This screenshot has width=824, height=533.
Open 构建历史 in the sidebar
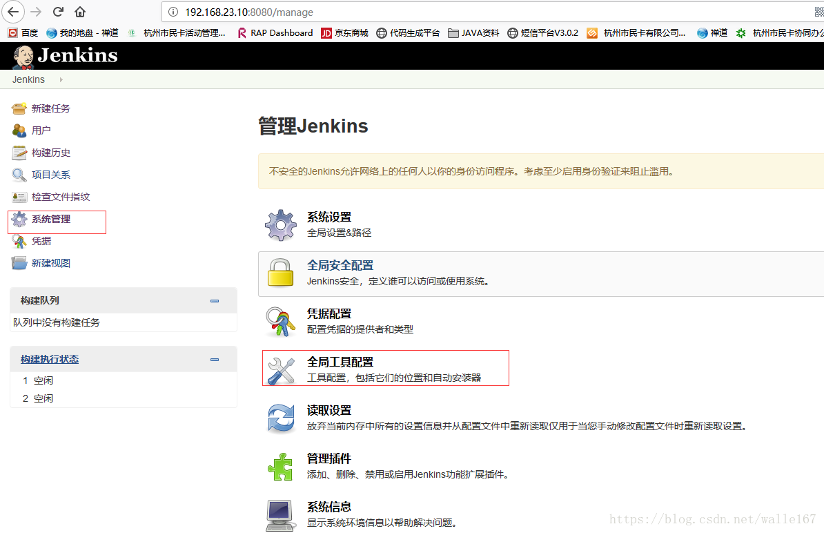50,153
